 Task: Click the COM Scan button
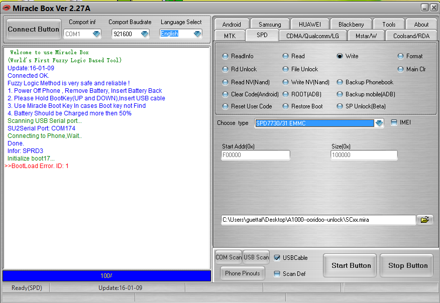tap(229, 257)
